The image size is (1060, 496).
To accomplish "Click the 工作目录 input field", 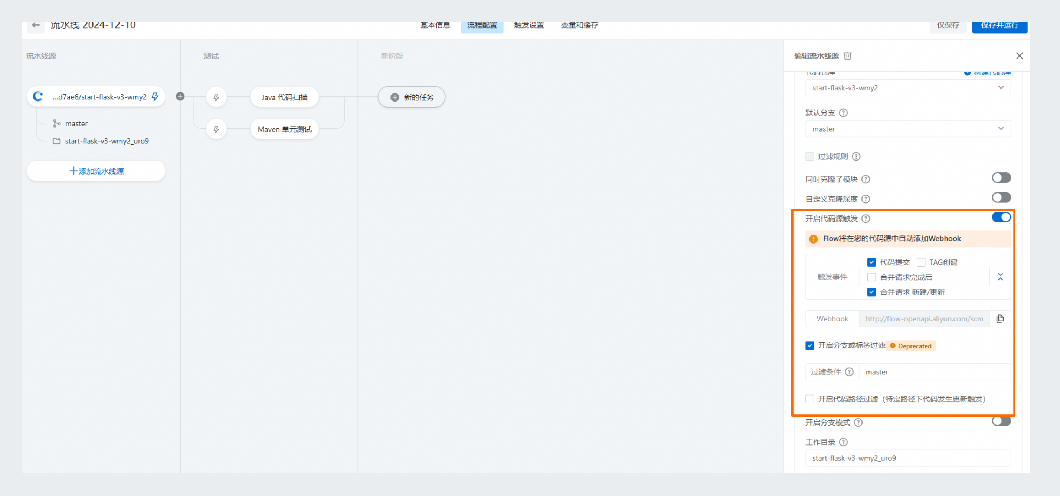I will [908, 458].
